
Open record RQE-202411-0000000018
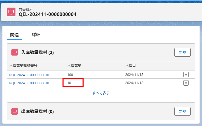coord(29,83)
